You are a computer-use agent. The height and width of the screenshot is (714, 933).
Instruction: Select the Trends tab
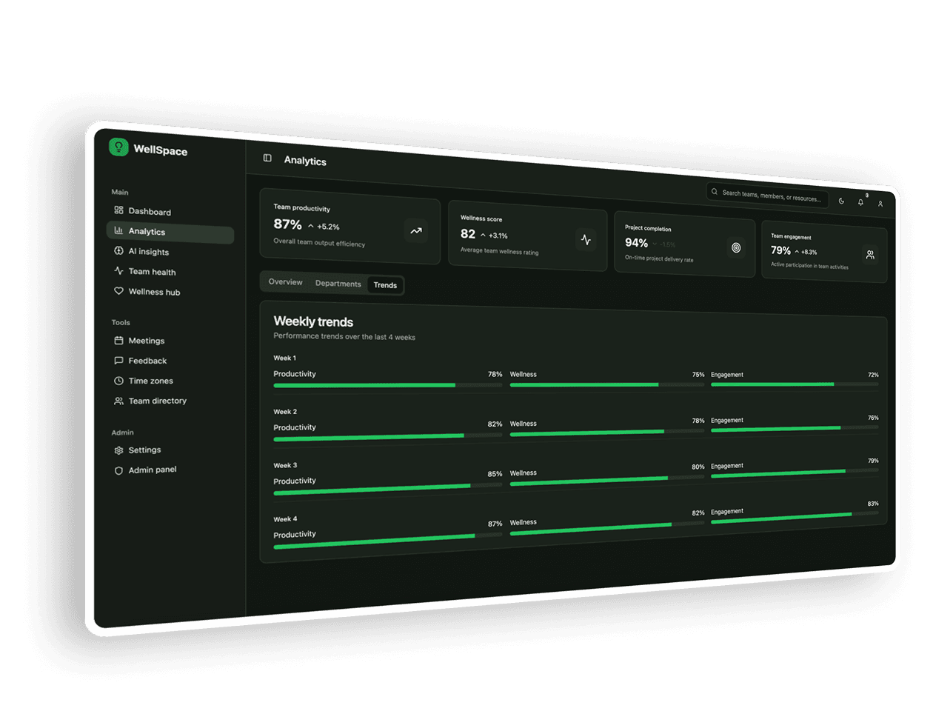tap(385, 285)
